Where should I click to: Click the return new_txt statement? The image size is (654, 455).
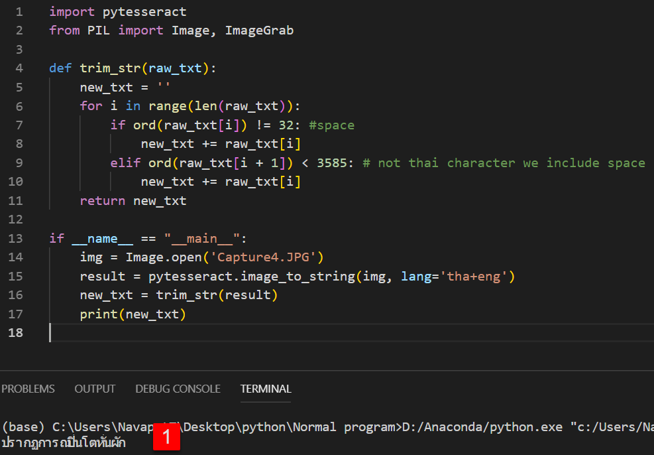(133, 200)
